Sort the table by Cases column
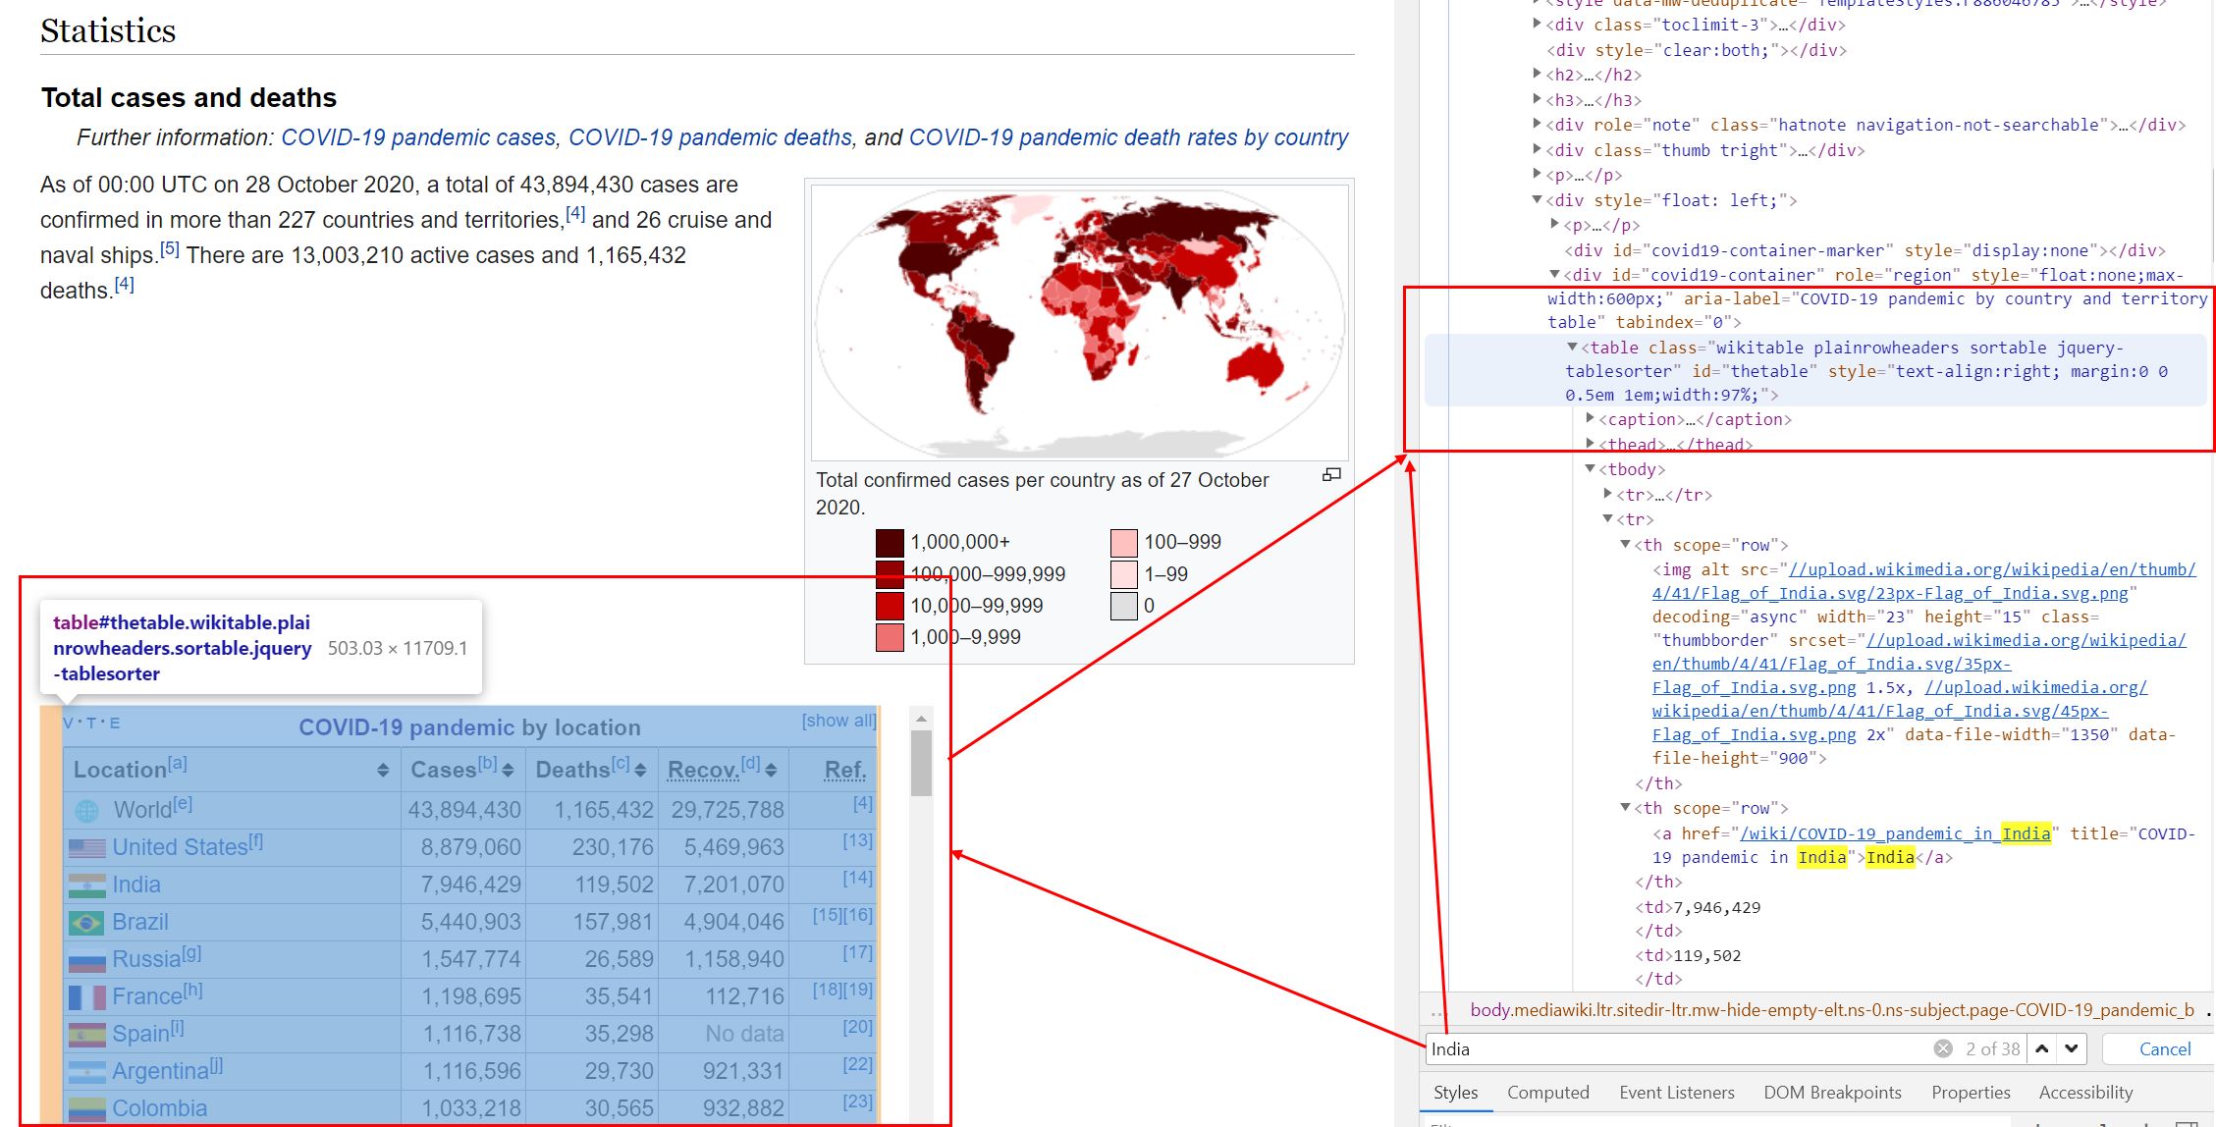The width and height of the screenshot is (2216, 1127). click(x=508, y=771)
